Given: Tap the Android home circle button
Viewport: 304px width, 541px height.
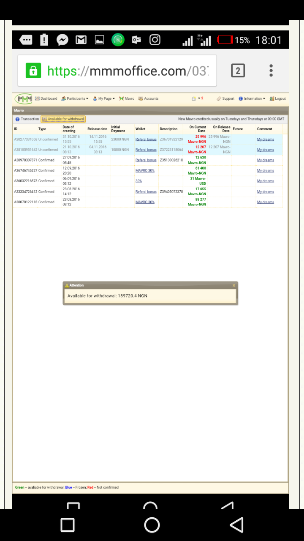Looking at the screenshot, I should coord(152,525).
